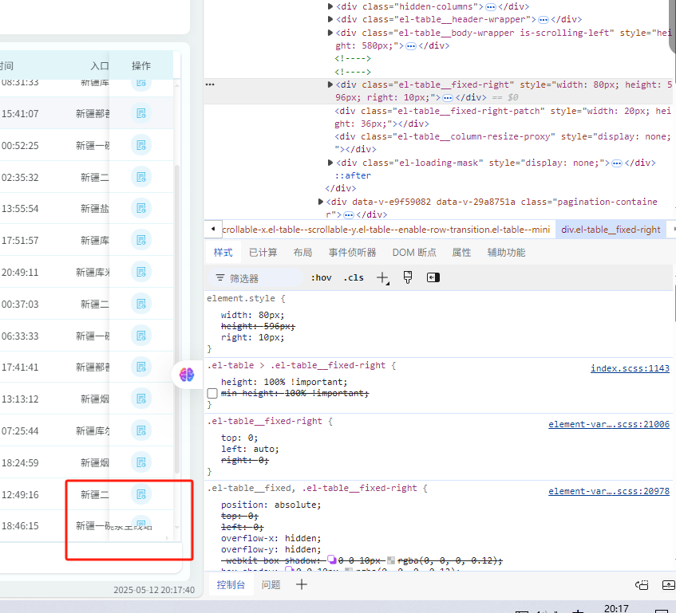
Task: Click the drawer dock-side icon at bottom right
Action: pos(642,585)
